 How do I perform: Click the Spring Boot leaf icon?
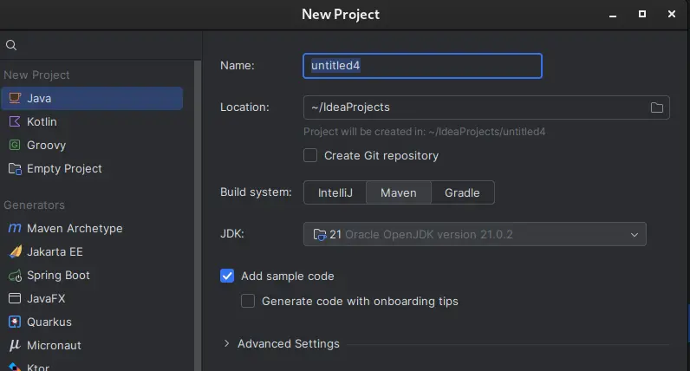[x=15, y=276]
